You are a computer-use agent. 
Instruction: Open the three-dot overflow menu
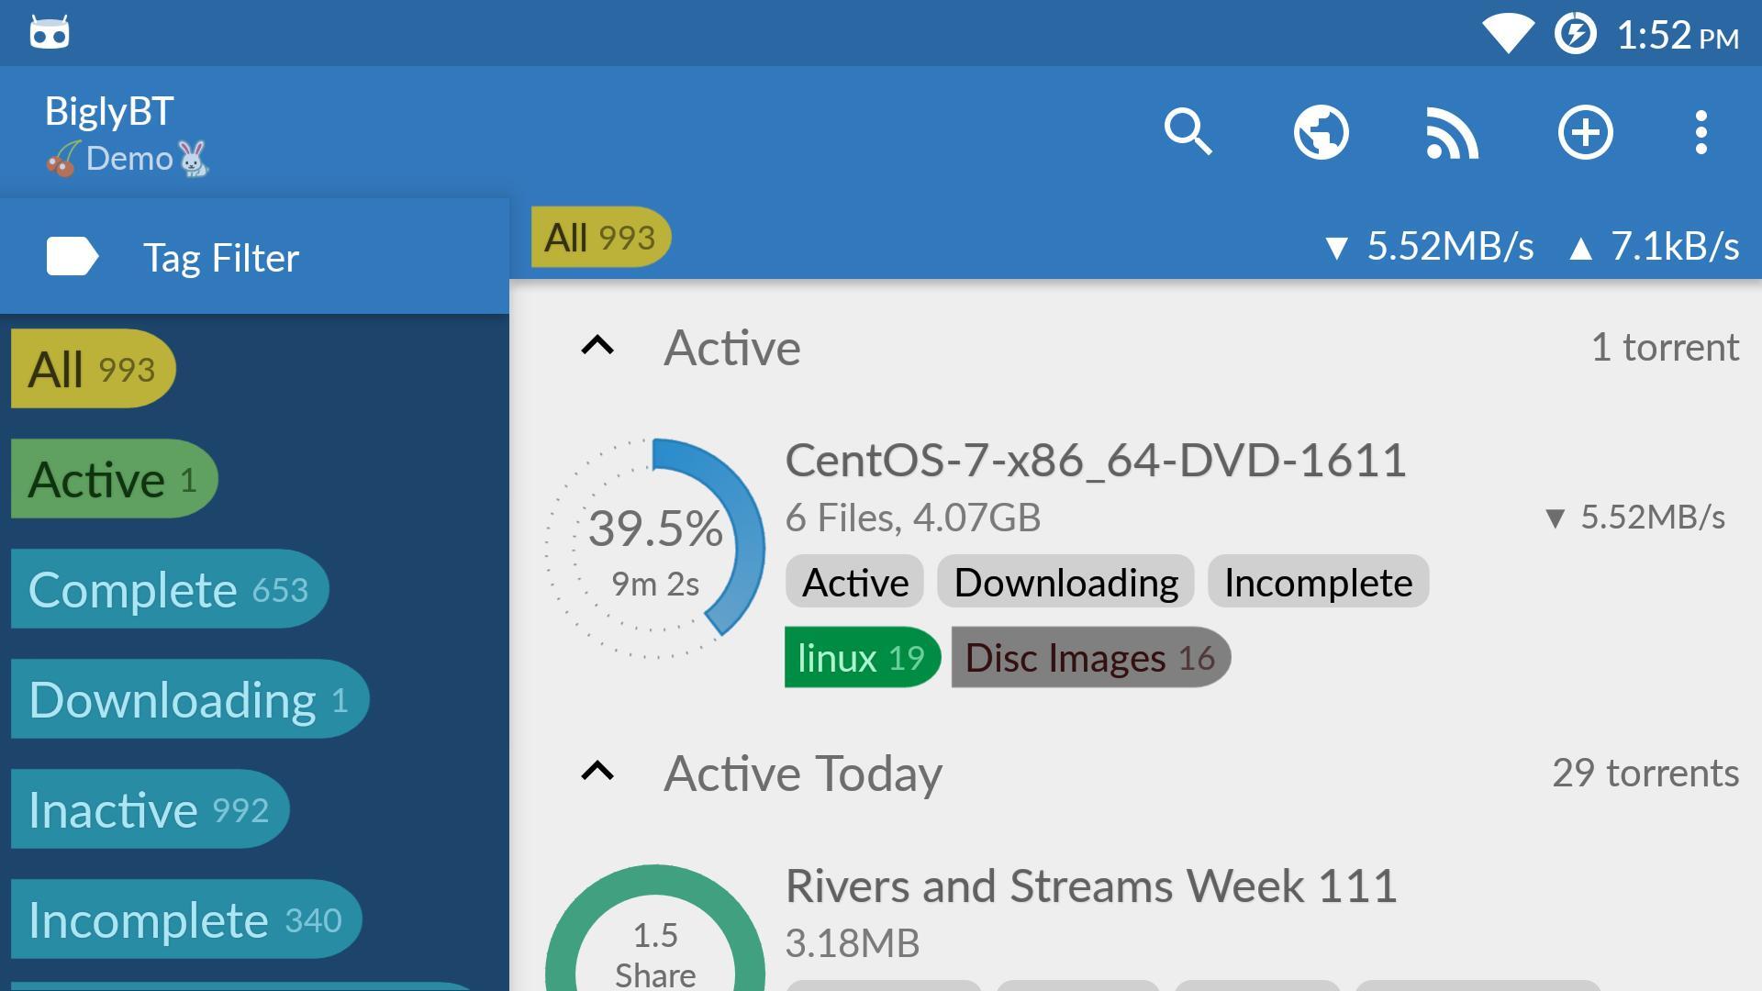click(x=1701, y=132)
